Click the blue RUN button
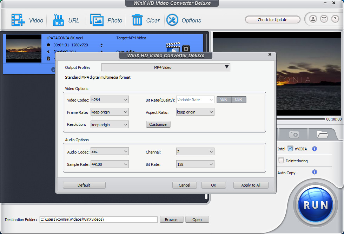This screenshot has width=344, height=234. point(316,205)
